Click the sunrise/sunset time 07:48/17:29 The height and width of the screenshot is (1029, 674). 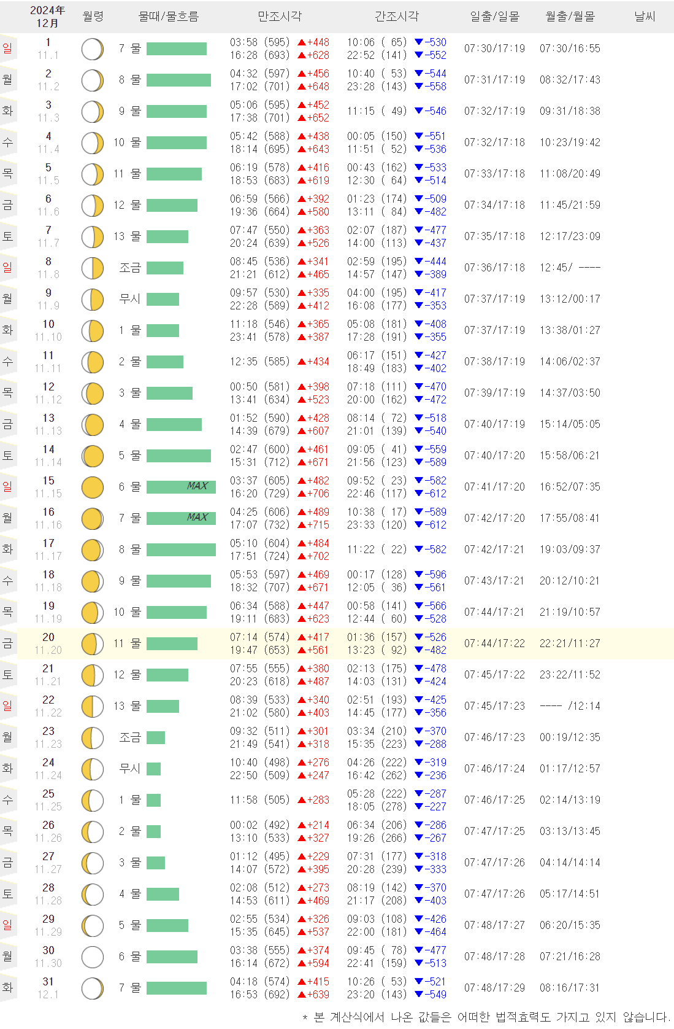(x=494, y=988)
